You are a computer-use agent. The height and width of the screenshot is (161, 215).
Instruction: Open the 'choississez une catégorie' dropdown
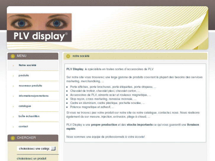(x=36, y=149)
